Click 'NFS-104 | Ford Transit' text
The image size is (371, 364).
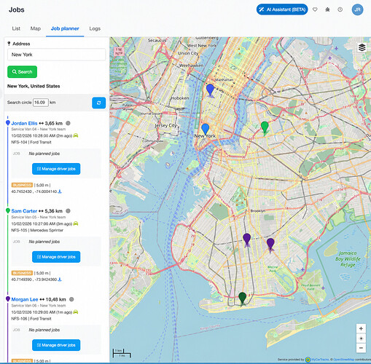pos(31,142)
